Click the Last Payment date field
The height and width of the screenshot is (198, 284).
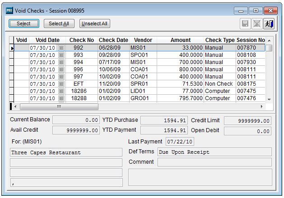click(180, 142)
